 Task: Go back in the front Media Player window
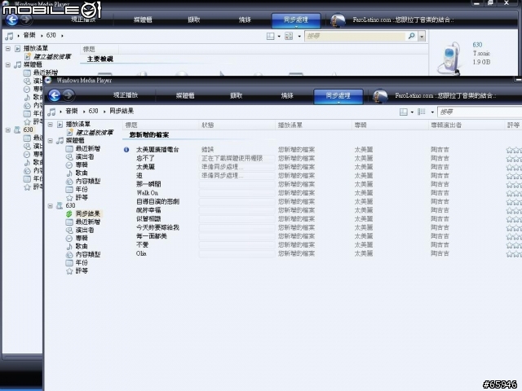[55, 95]
